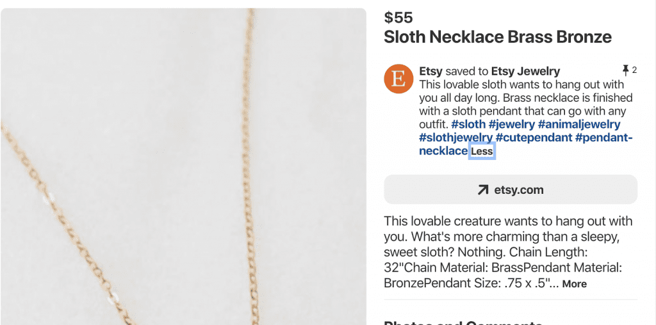Click the $55 price label

coord(398,17)
